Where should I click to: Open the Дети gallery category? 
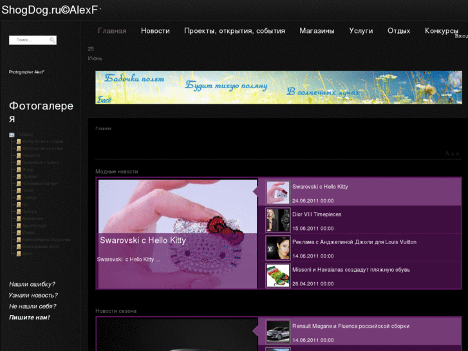[27, 254]
